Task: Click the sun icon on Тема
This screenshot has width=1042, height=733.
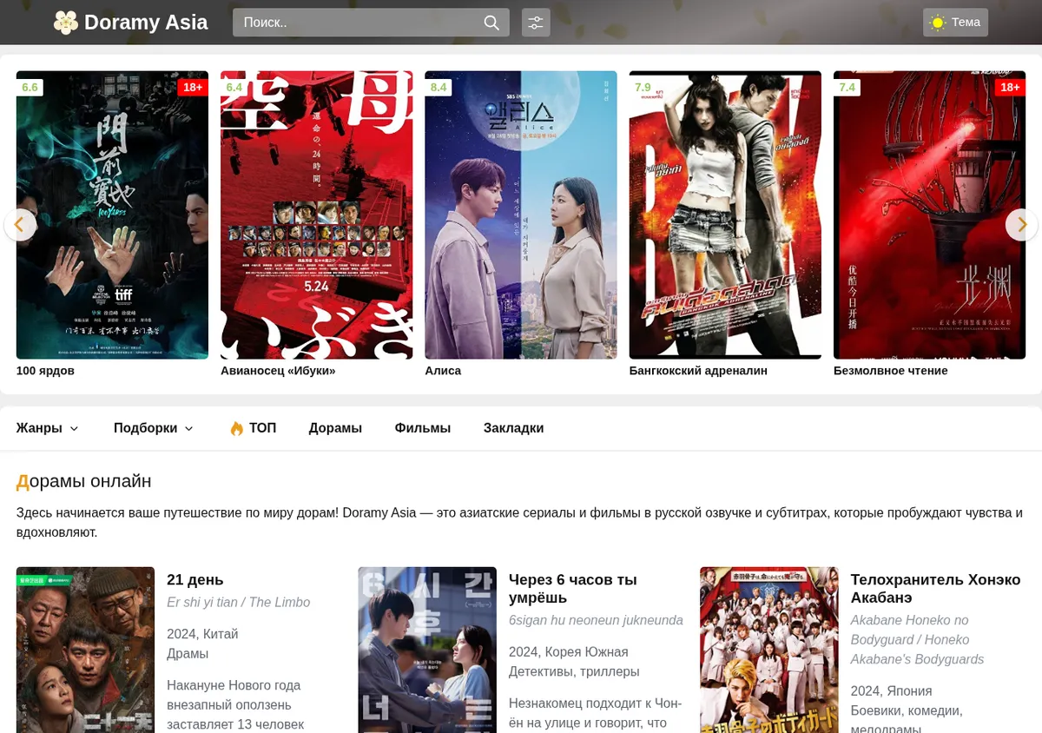Action: click(x=937, y=23)
